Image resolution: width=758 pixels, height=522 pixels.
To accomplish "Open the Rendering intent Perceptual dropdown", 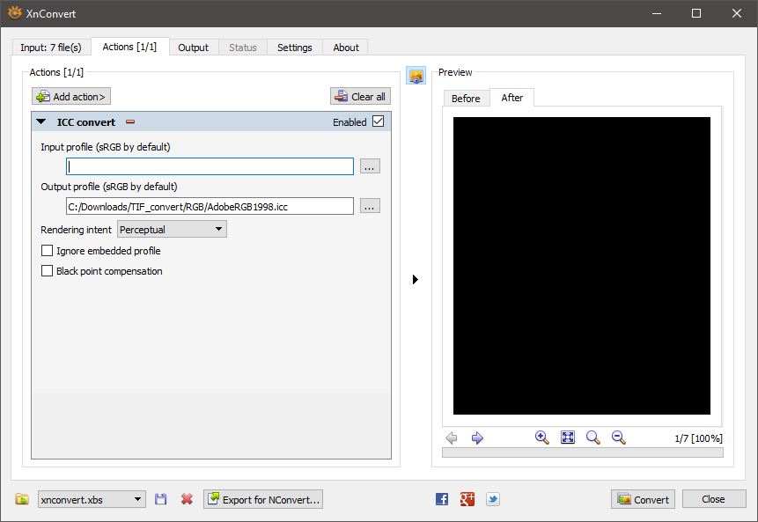I will (x=173, y=229).
